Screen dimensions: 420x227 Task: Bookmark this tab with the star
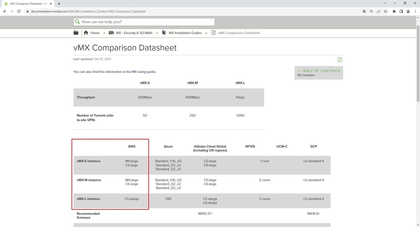pyautogui.click(x=385, y=11)
